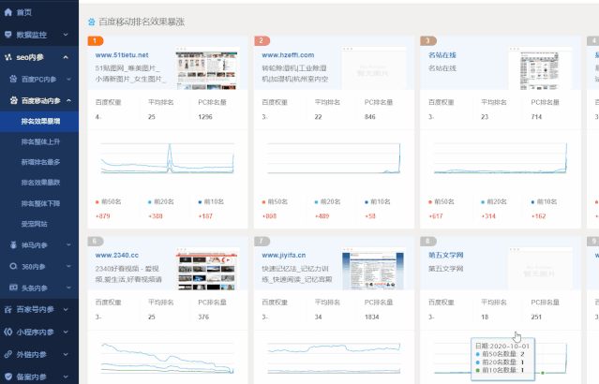Viewport: 599px width, 384px height.
Task: Expand the 外链内参 chevron
Action: tap(66, 354)
